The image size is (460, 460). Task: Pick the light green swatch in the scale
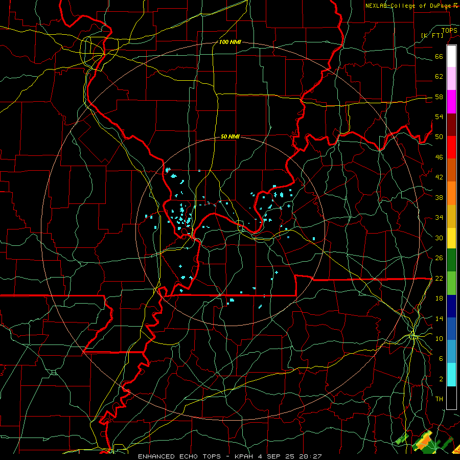click(x=451, y=283)
